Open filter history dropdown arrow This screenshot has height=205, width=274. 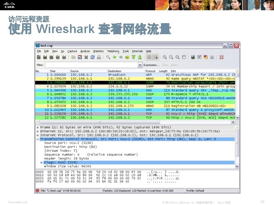click(140, 65)
